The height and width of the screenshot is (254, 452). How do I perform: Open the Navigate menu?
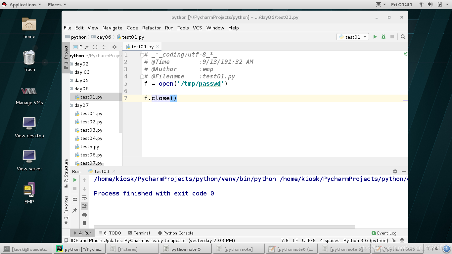113,28
